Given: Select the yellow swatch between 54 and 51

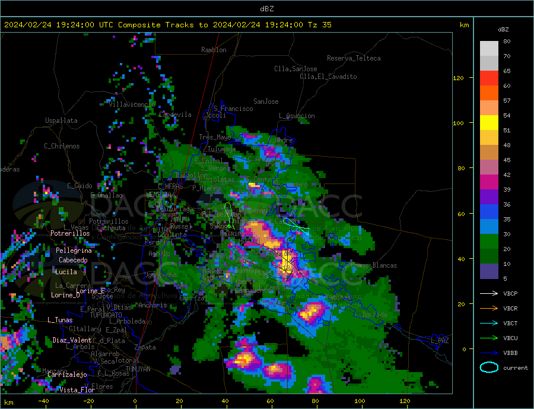Looking at the screenshot, I should 489,123.
